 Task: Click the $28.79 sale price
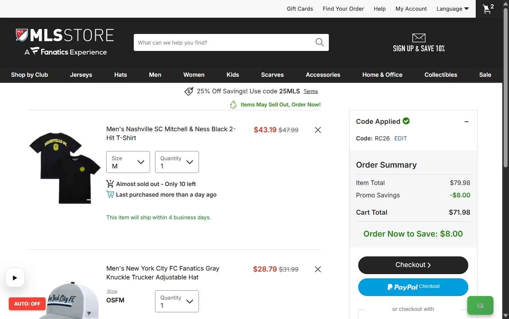pos(265,269)
